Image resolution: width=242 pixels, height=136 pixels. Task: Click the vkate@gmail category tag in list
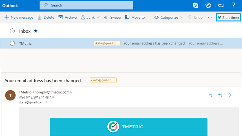point(107,43)
